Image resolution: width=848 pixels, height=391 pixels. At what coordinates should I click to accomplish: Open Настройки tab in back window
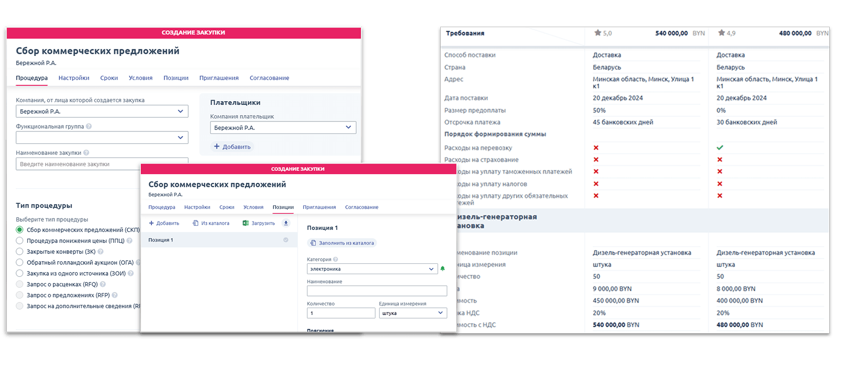(74, 78)
